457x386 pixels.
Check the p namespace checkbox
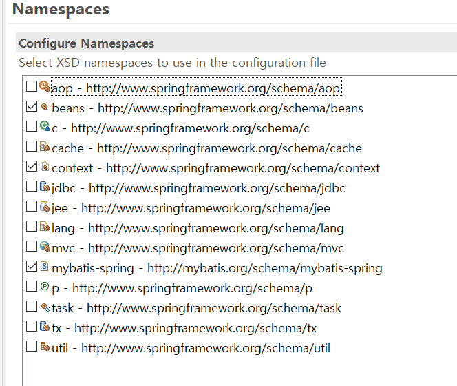click(x=32, y=286)
